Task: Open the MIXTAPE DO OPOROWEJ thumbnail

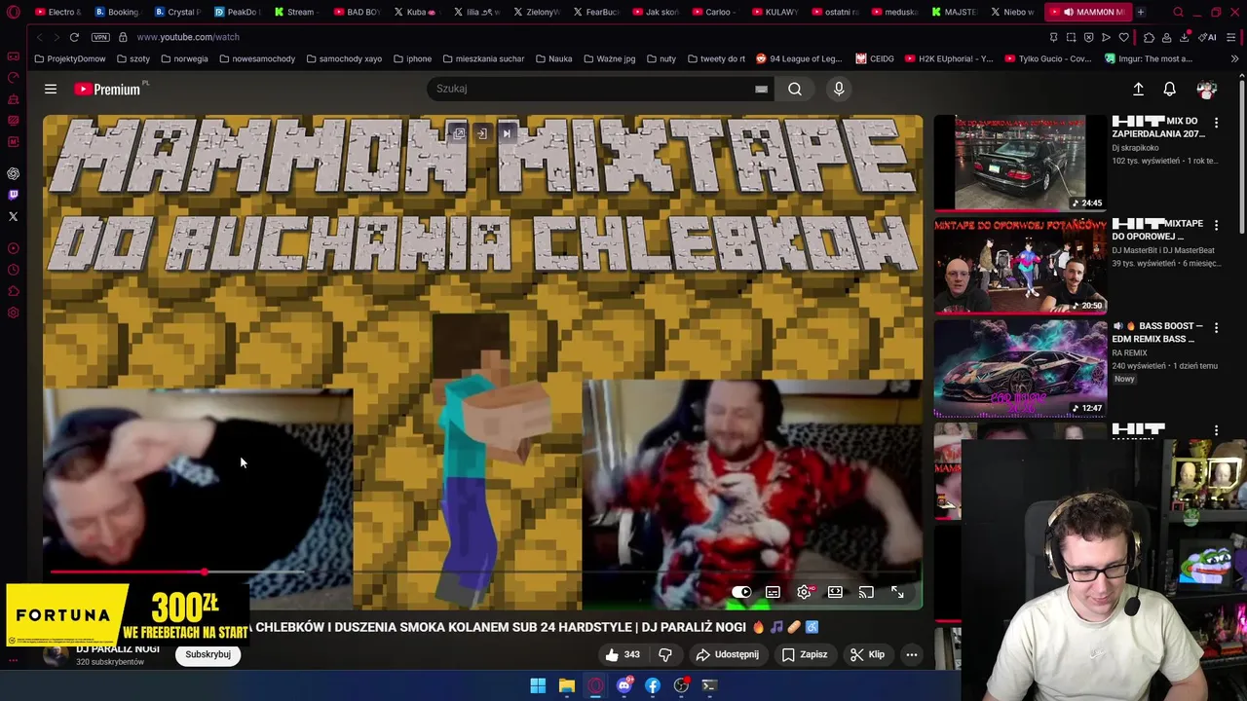Action: (x=1020, y=265)
